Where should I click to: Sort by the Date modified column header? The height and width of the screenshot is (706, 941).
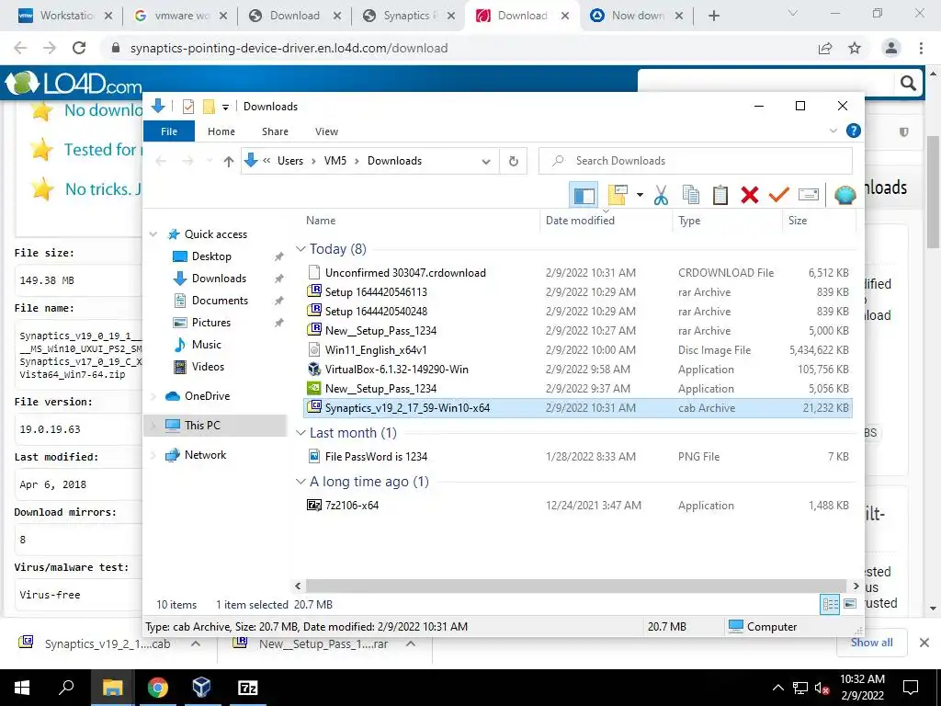coord(606,221)
